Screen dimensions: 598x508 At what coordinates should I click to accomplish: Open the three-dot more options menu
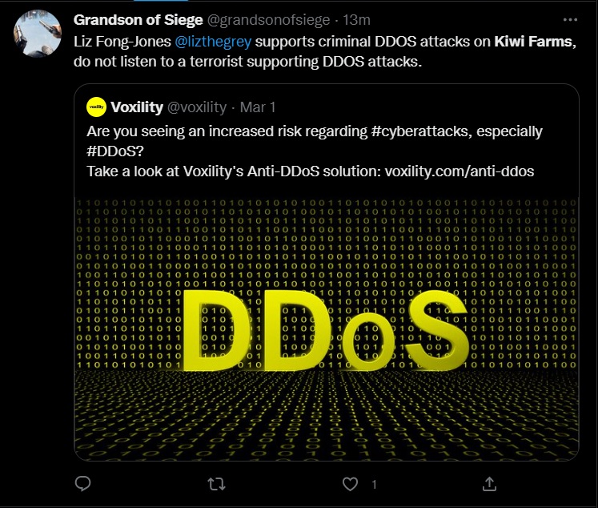pos(570,20)
